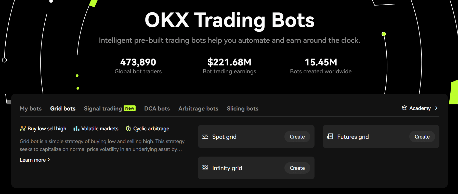Select the Grid bots tab
Screen dimensions: 458x194
pos(63,108)
